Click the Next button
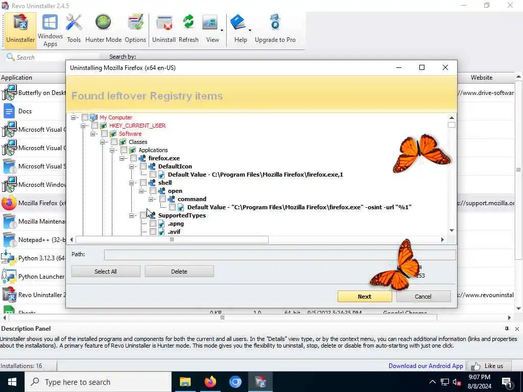Screen dimensions: 523x392 365,297
